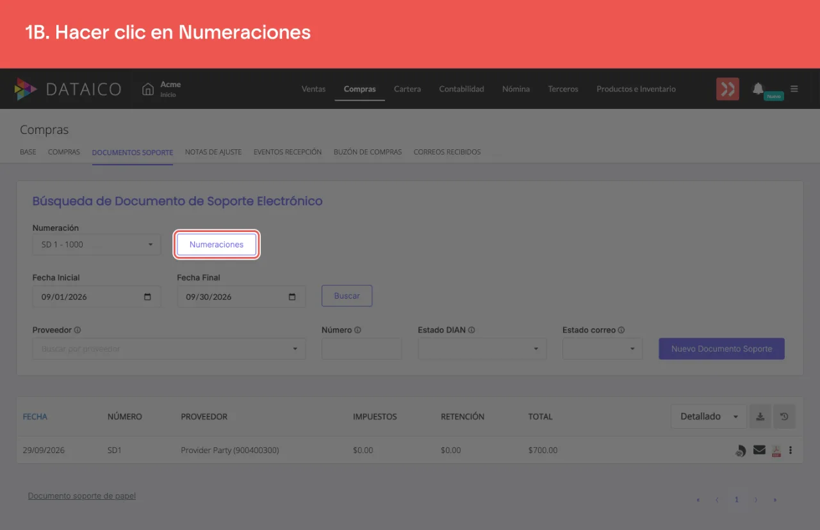Viewport: 820px width, 530px height.
Task: Click the Fecha Inicial date field
Action: (x=97, y=297)
